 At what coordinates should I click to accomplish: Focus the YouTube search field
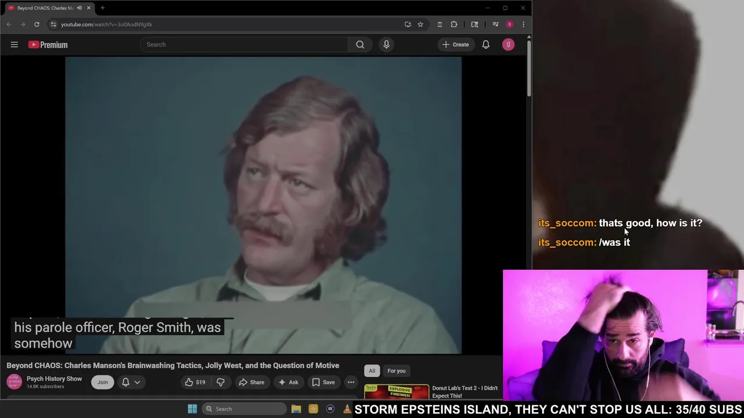point(244,45)
